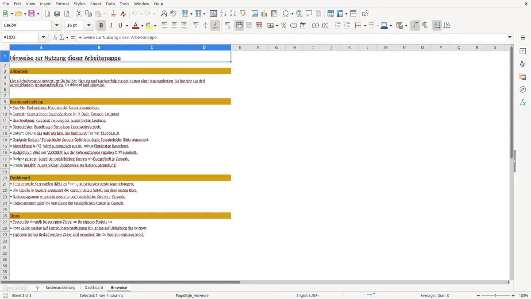The image size is (531, 299).
Task: Set horizontal alignment to center
Action: (174, 26)
